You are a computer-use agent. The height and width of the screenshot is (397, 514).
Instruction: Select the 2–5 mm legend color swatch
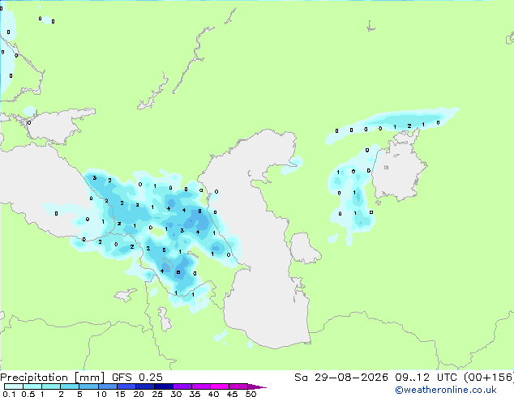coord(70,386)
